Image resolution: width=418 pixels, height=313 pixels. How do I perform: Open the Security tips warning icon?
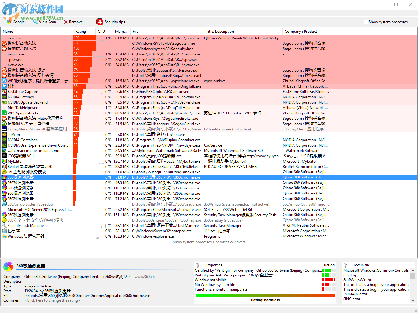(100, 22)
